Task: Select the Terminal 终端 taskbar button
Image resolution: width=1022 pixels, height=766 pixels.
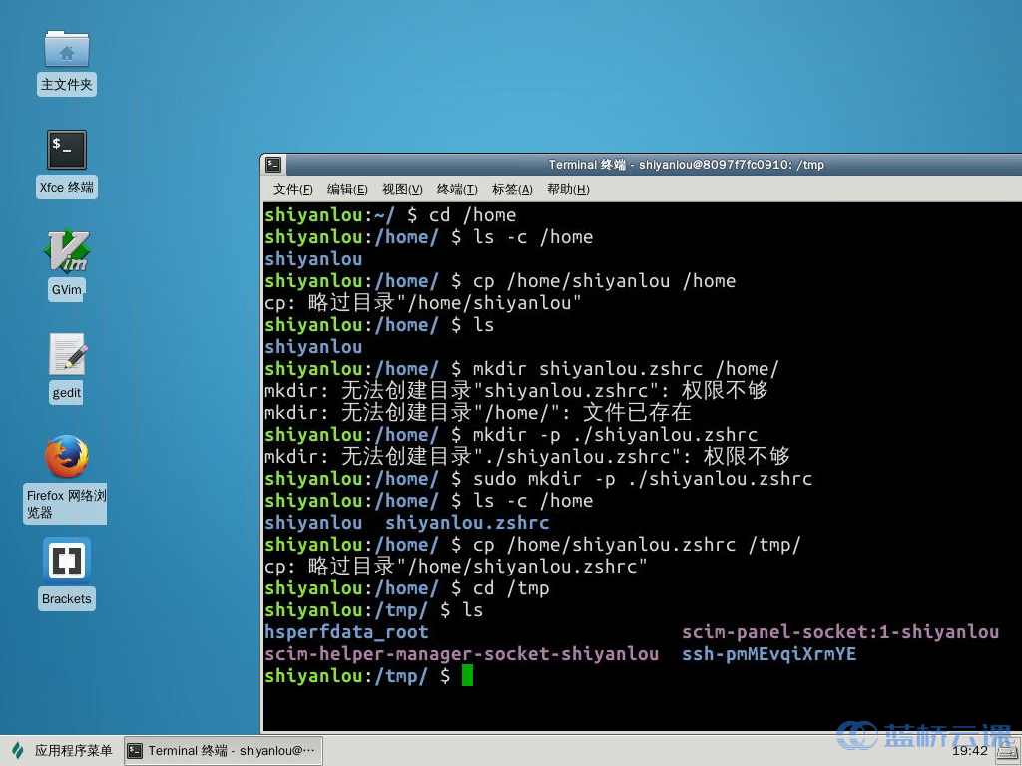Action: 222,751
